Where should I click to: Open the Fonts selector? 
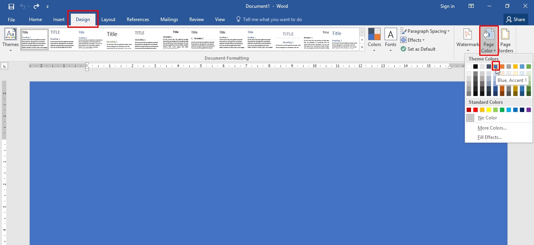(390, 39)
